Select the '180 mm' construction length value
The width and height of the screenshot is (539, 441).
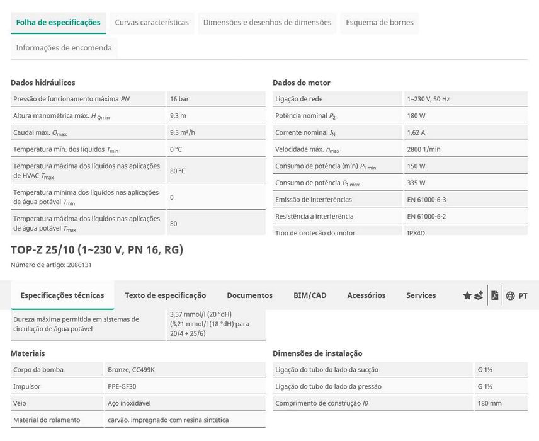[x=489, y=403]
